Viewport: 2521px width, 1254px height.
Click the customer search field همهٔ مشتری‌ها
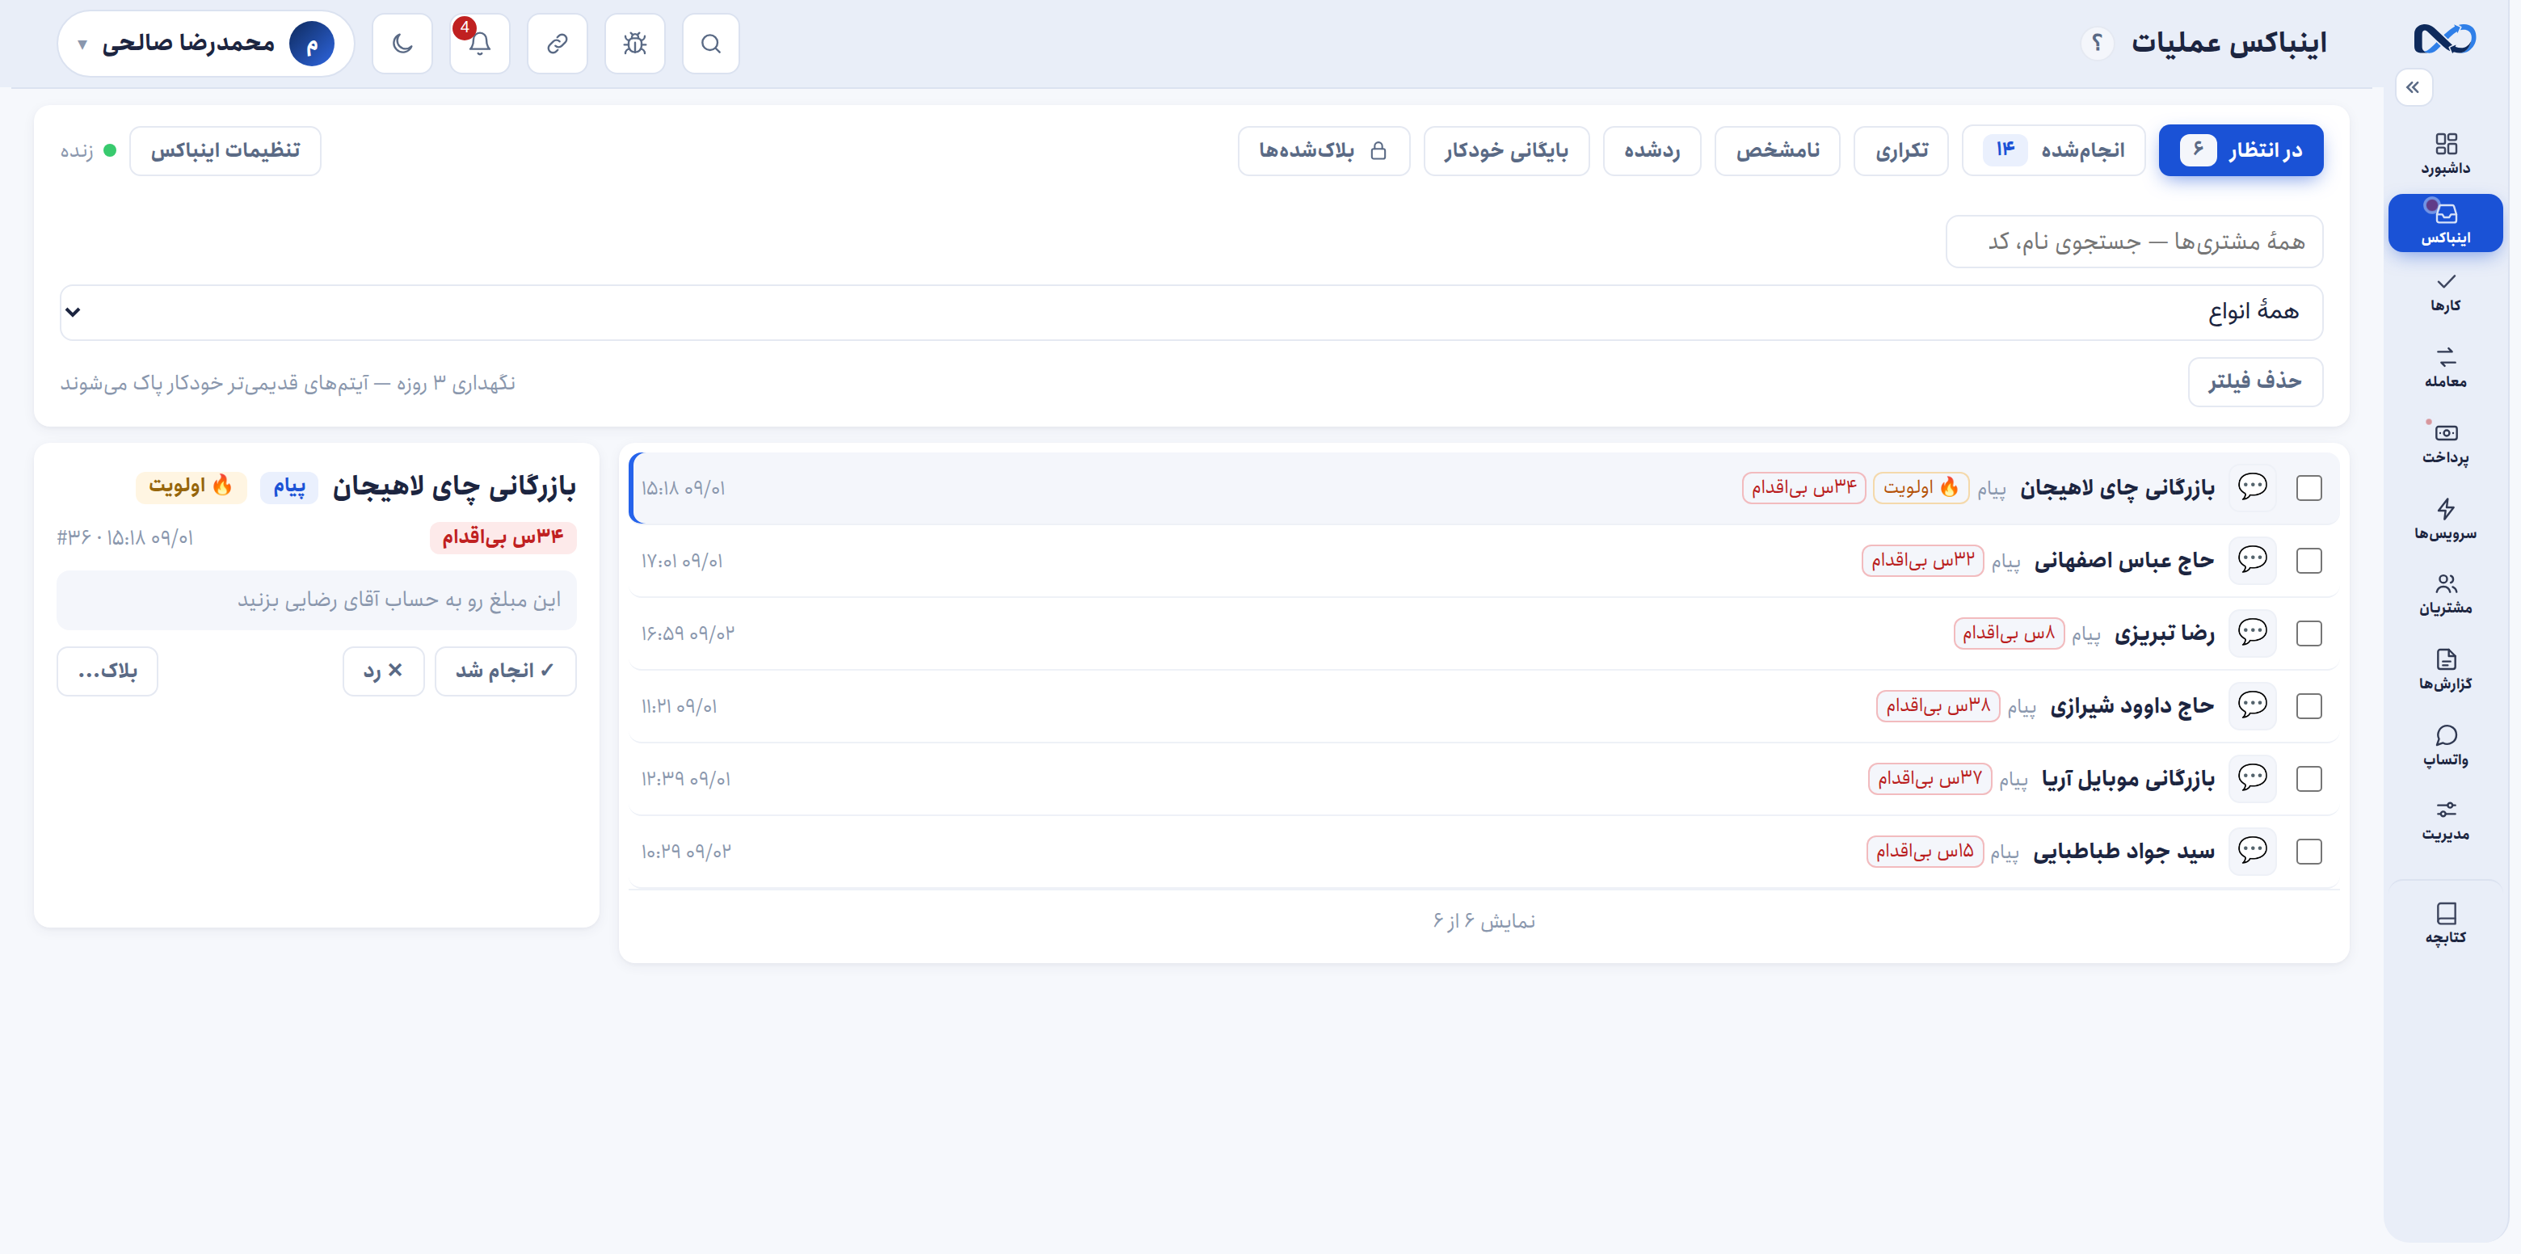tap(2133, 242)
